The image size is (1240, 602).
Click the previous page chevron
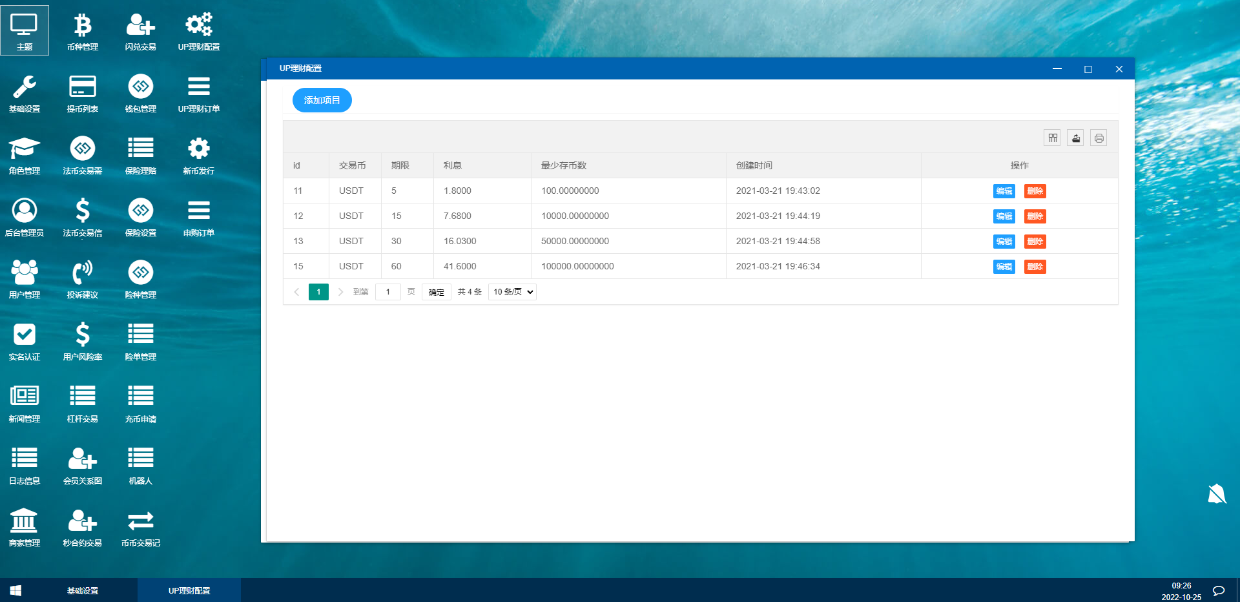coord(296,291)
